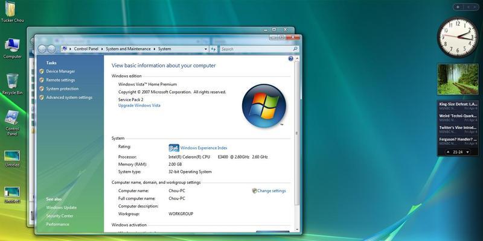Click the forest photo slideshow gadget

coord(458,80)
